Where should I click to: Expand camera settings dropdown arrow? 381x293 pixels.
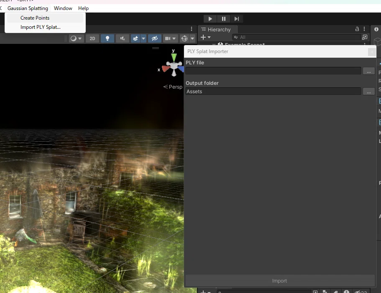(174, 38)
